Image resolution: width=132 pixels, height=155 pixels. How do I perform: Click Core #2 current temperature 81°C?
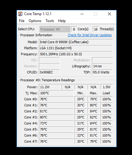coord(56,111)
